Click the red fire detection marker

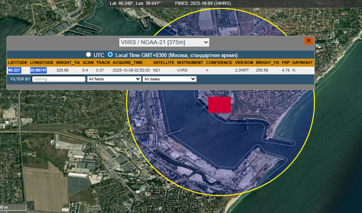pyautogui.click(x=219, y=104)
